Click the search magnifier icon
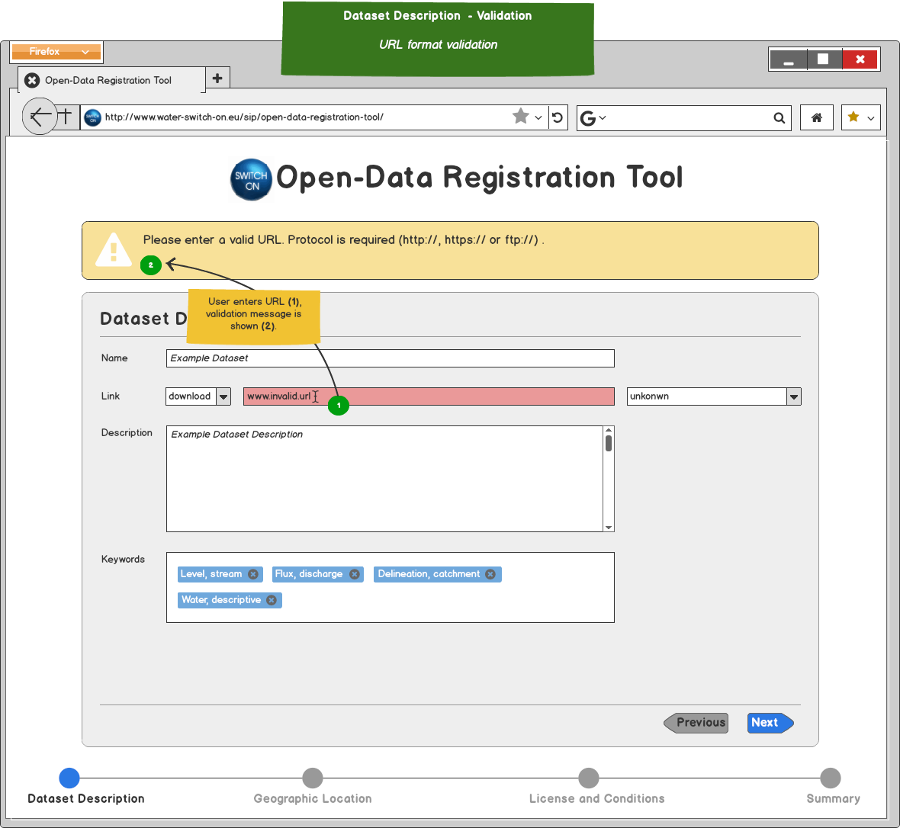 coord(779,118)
